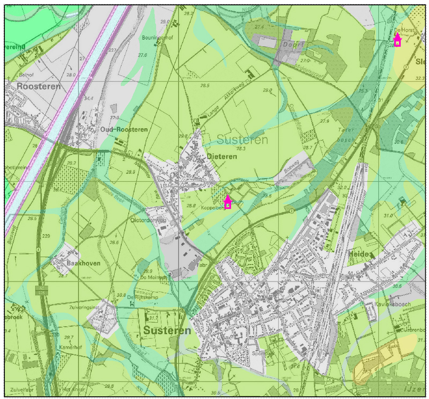Click the large light-blue Susteren municipality label
429x399 pixels.
pyautogui.click(x=242, y=140)
